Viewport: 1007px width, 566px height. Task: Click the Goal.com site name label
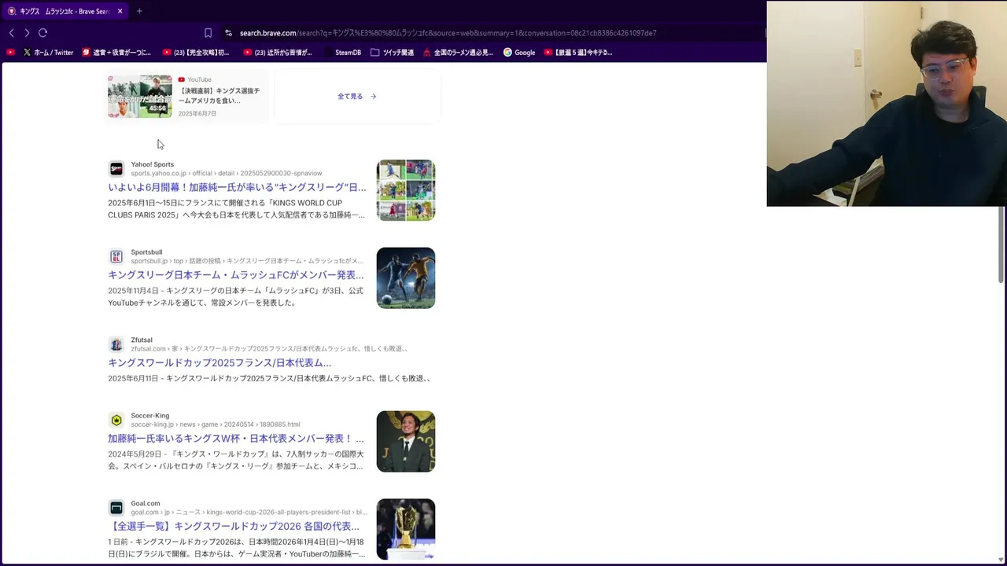tap(146, 504)
